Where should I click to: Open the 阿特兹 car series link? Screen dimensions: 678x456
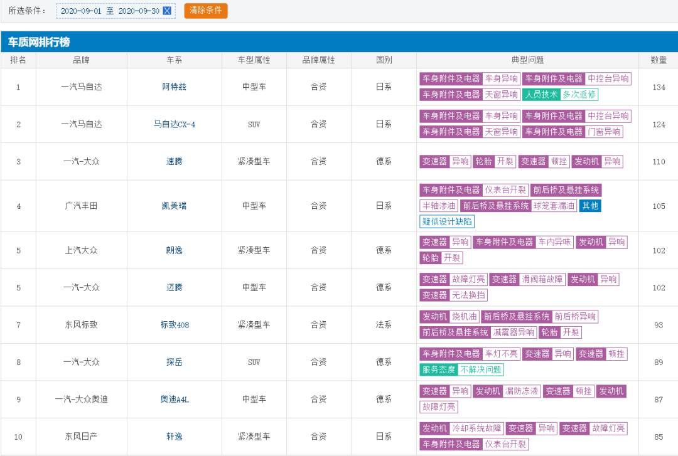(175, 87)
